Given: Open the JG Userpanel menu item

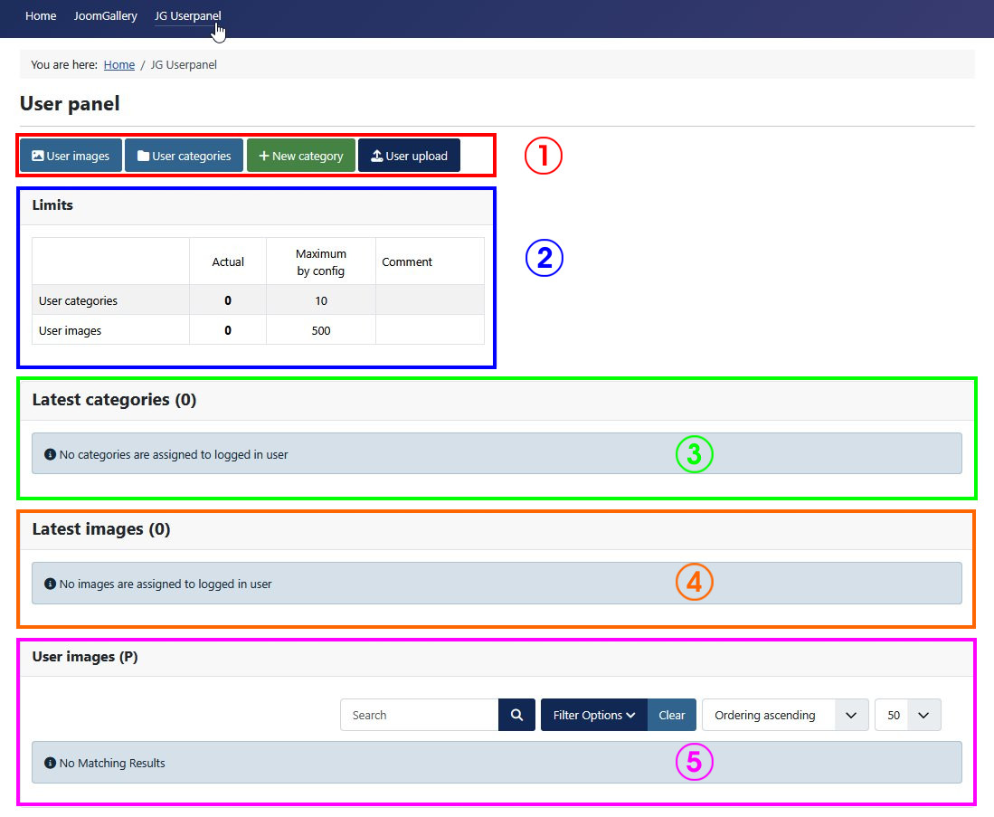Looking at the screenshot, I should tap(187, 16).
